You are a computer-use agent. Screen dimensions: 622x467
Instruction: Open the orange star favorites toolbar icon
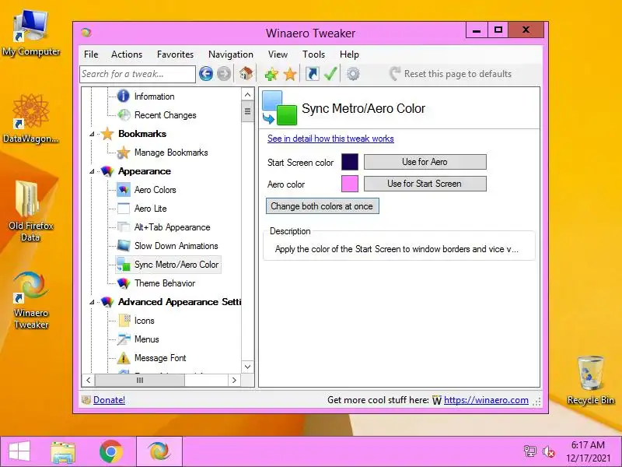coord(290,74)
